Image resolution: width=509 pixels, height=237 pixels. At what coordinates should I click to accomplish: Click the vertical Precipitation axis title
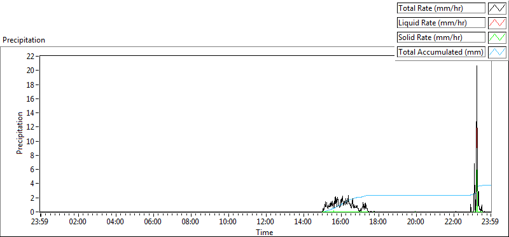(20, 133)
